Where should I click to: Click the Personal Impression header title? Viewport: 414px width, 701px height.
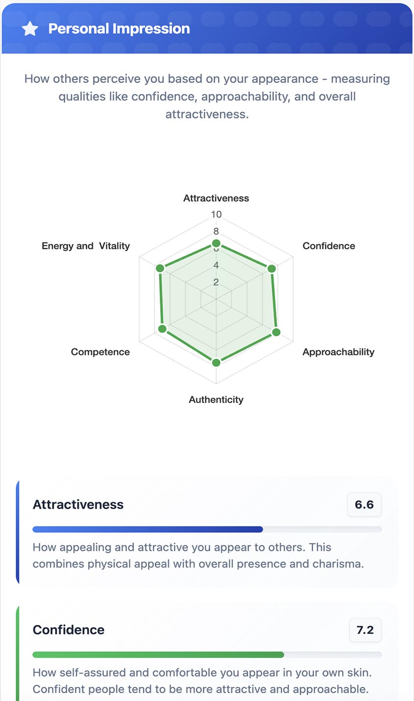tap(119, 29)
